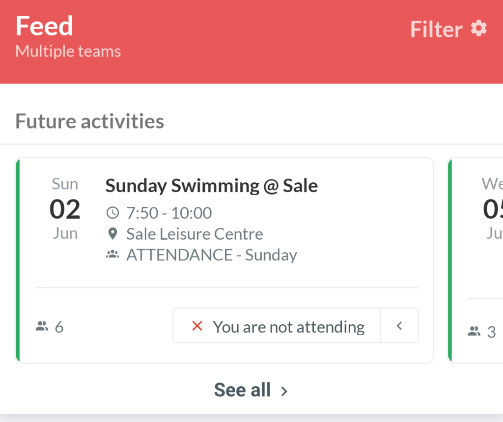Open the Sunday Swimming @ Sale activity title

(211, 186)
